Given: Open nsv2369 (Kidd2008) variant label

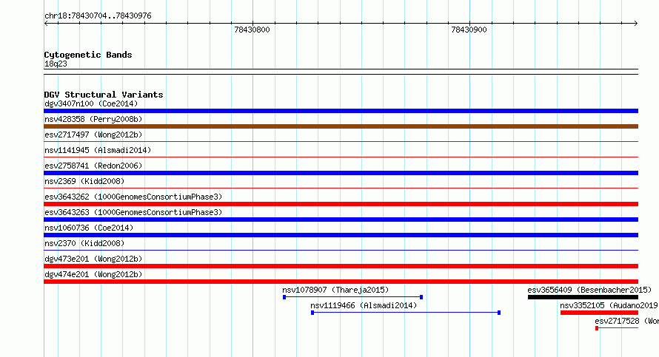Looking at the screenshot, I should click(x=84, y=181).
